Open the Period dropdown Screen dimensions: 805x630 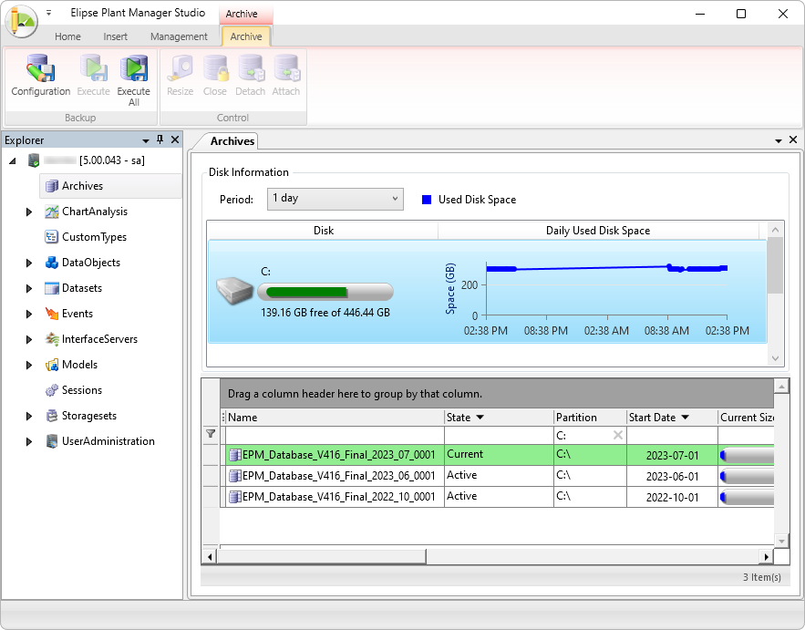click(x=335, y=199)
